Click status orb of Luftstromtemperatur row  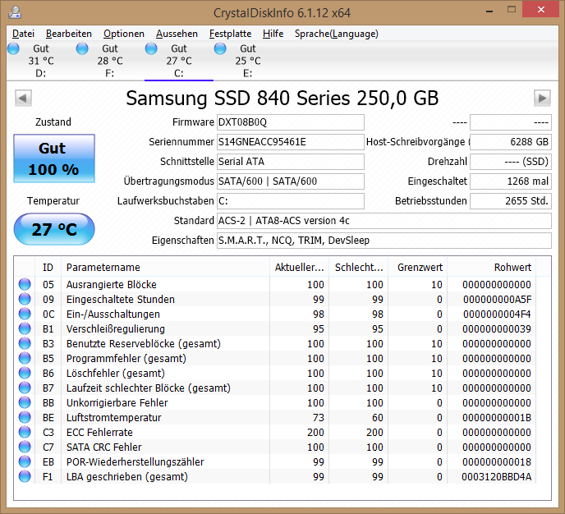(25, 417)
